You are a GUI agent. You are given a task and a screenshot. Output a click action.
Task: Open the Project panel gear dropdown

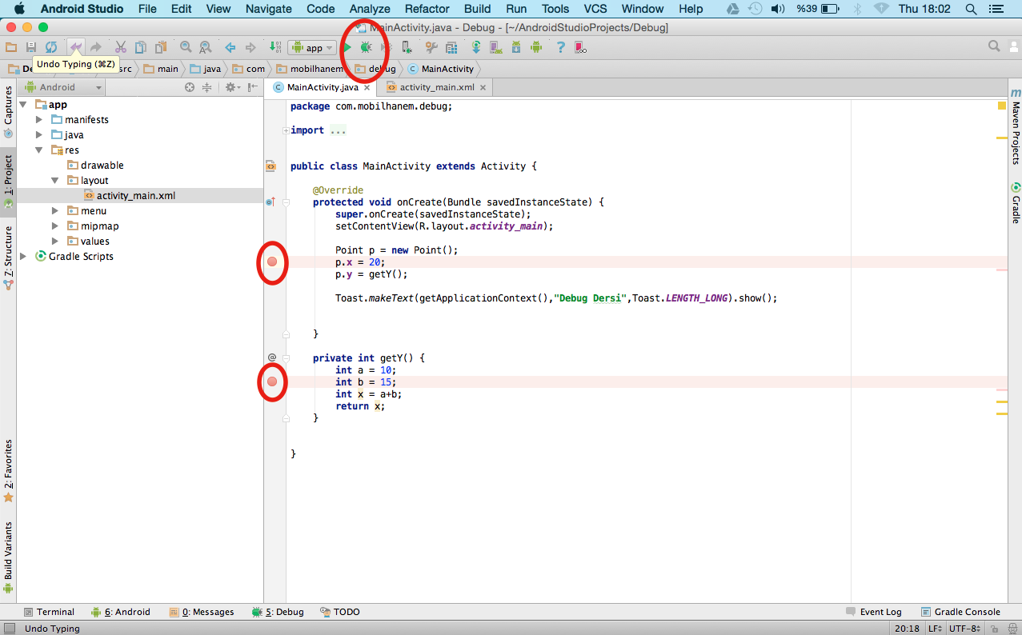tap(233, 87)
